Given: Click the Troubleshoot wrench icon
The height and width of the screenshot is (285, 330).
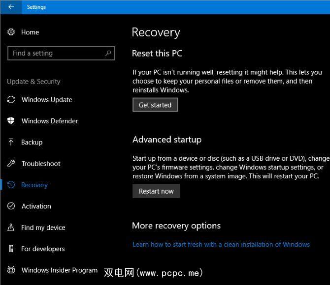Looking at the screenshot, I should coord(11,164).
